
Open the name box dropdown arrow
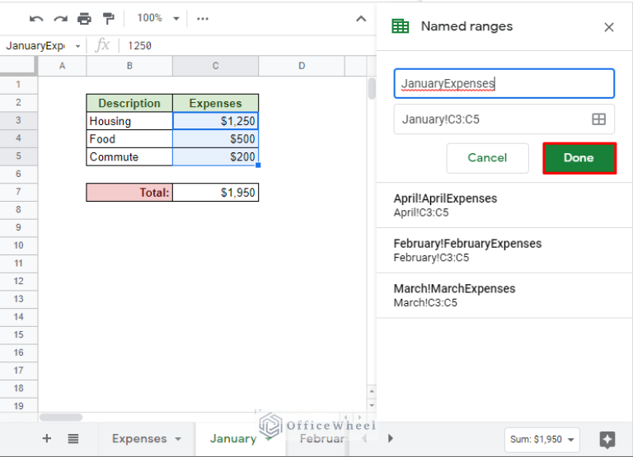coord(78,46)
